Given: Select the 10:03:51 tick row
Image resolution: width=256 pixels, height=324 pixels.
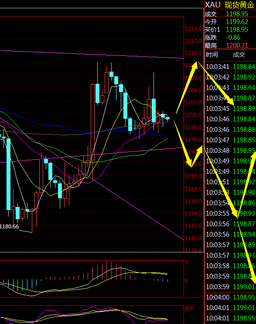Looking at the screenshot, I should pos(230,182).
